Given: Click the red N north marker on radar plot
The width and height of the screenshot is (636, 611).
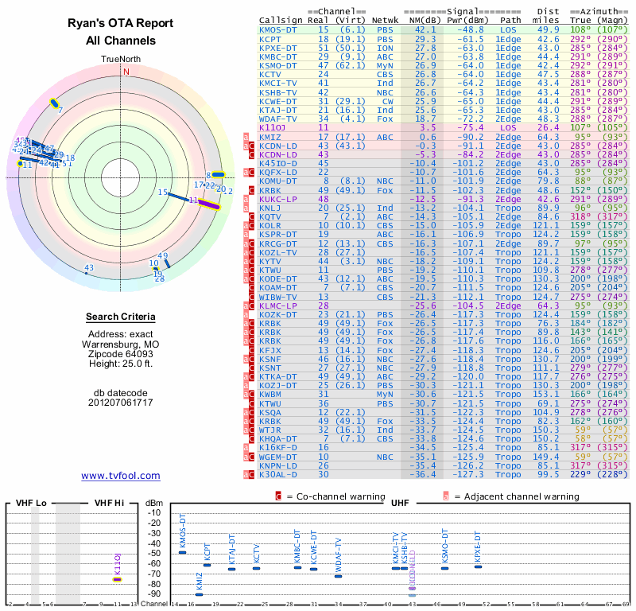Looking at the screenshot, I should [126, 72].
